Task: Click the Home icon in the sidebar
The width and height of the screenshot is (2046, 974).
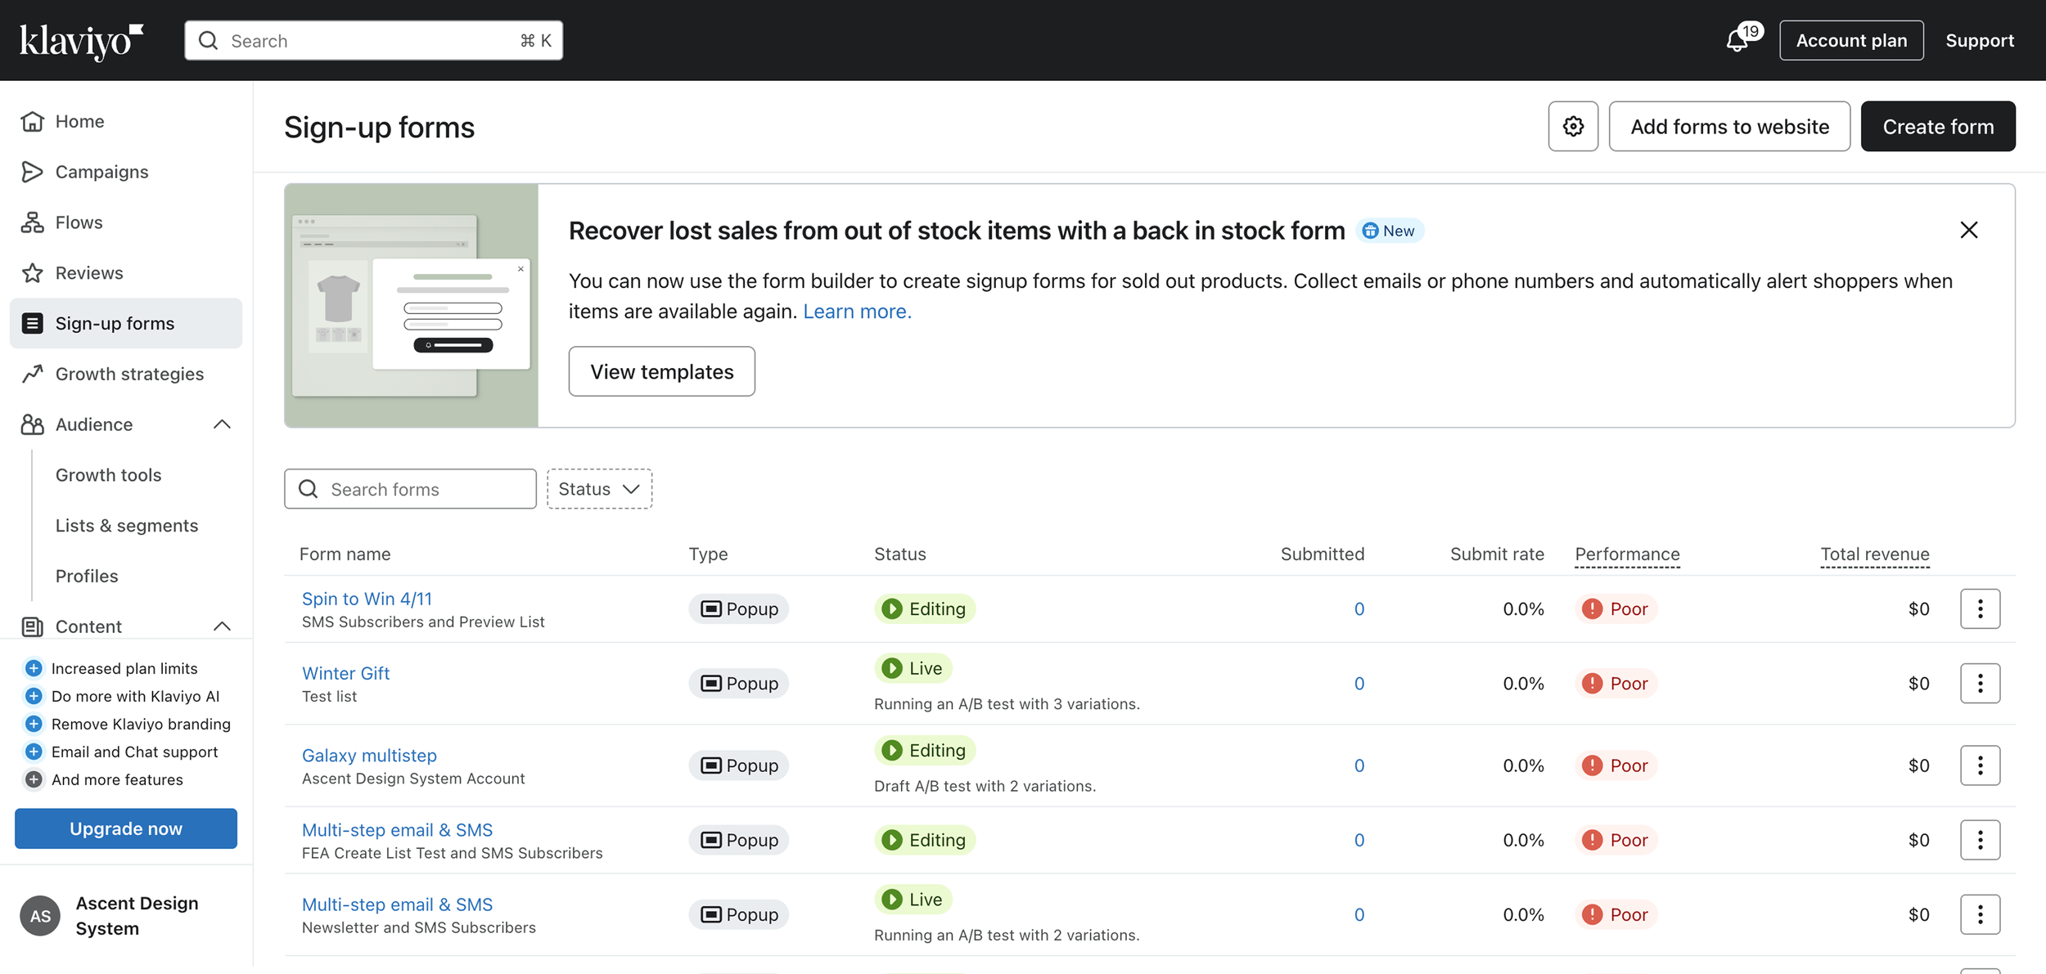Action: 33,121
